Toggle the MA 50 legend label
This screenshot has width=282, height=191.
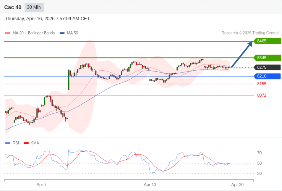pyautogui.click(x=72, y=33)
